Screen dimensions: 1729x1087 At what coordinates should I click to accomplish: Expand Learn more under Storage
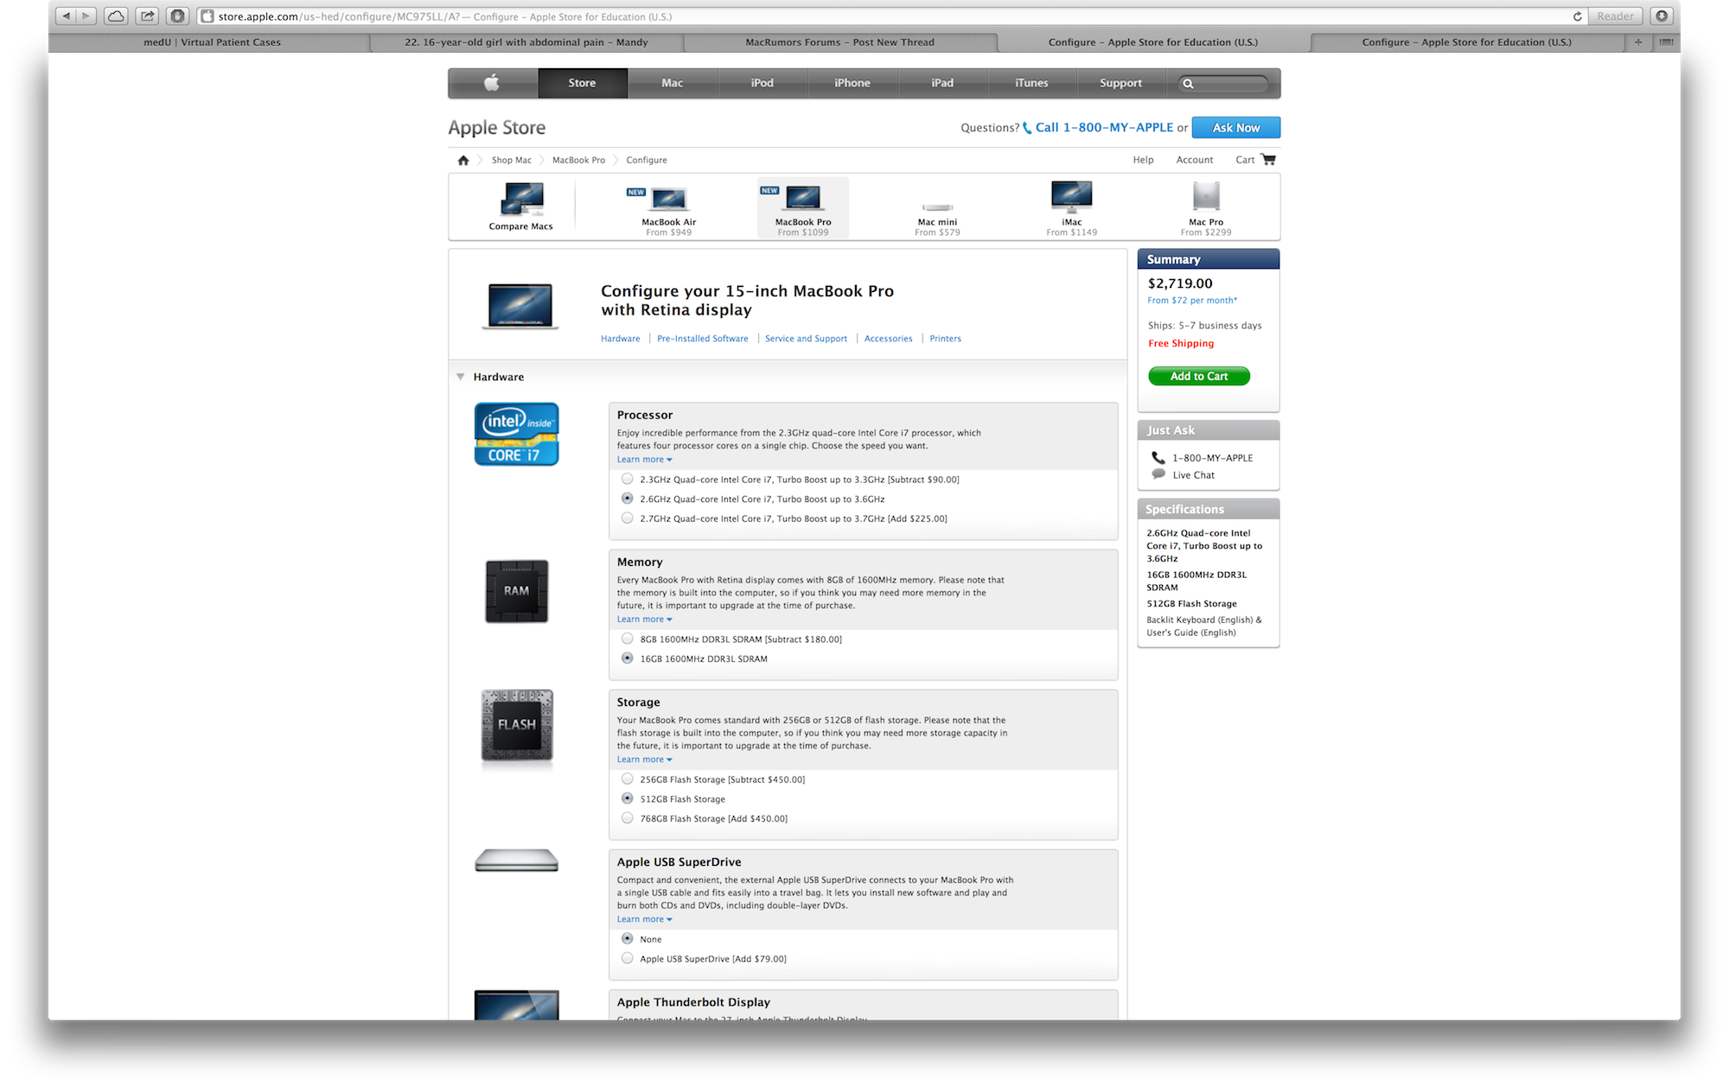point(644,760)
